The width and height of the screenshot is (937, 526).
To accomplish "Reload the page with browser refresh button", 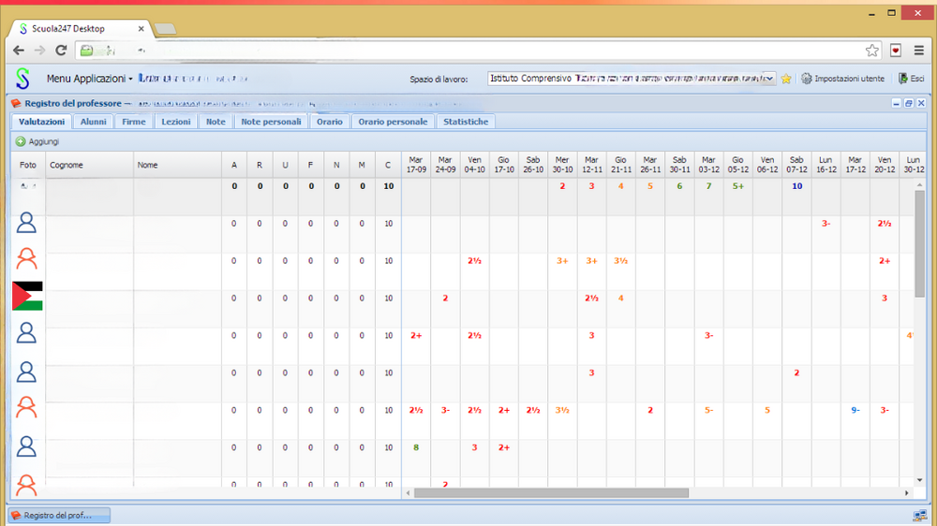I will pyautogui.click(x=61, y=50).
